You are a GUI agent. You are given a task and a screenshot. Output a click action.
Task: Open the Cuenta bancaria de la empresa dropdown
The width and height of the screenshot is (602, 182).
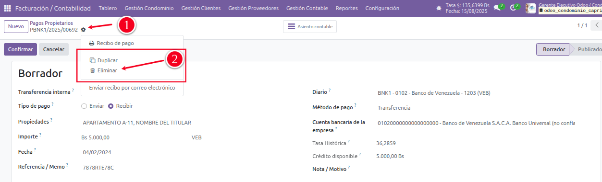(476, 123)
